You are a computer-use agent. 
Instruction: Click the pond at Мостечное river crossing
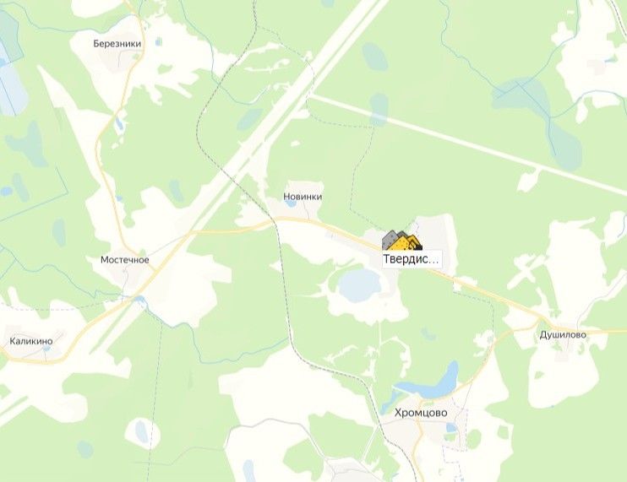(x=140, y=299)
